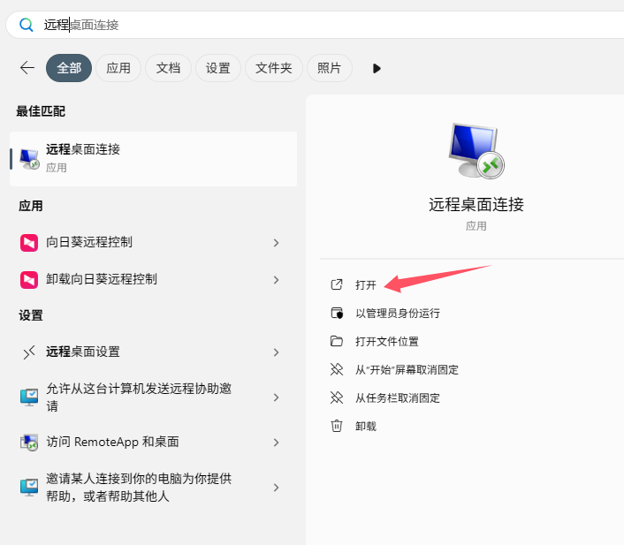Switch to the 应用 filter tab

click(x=118, y=68)
